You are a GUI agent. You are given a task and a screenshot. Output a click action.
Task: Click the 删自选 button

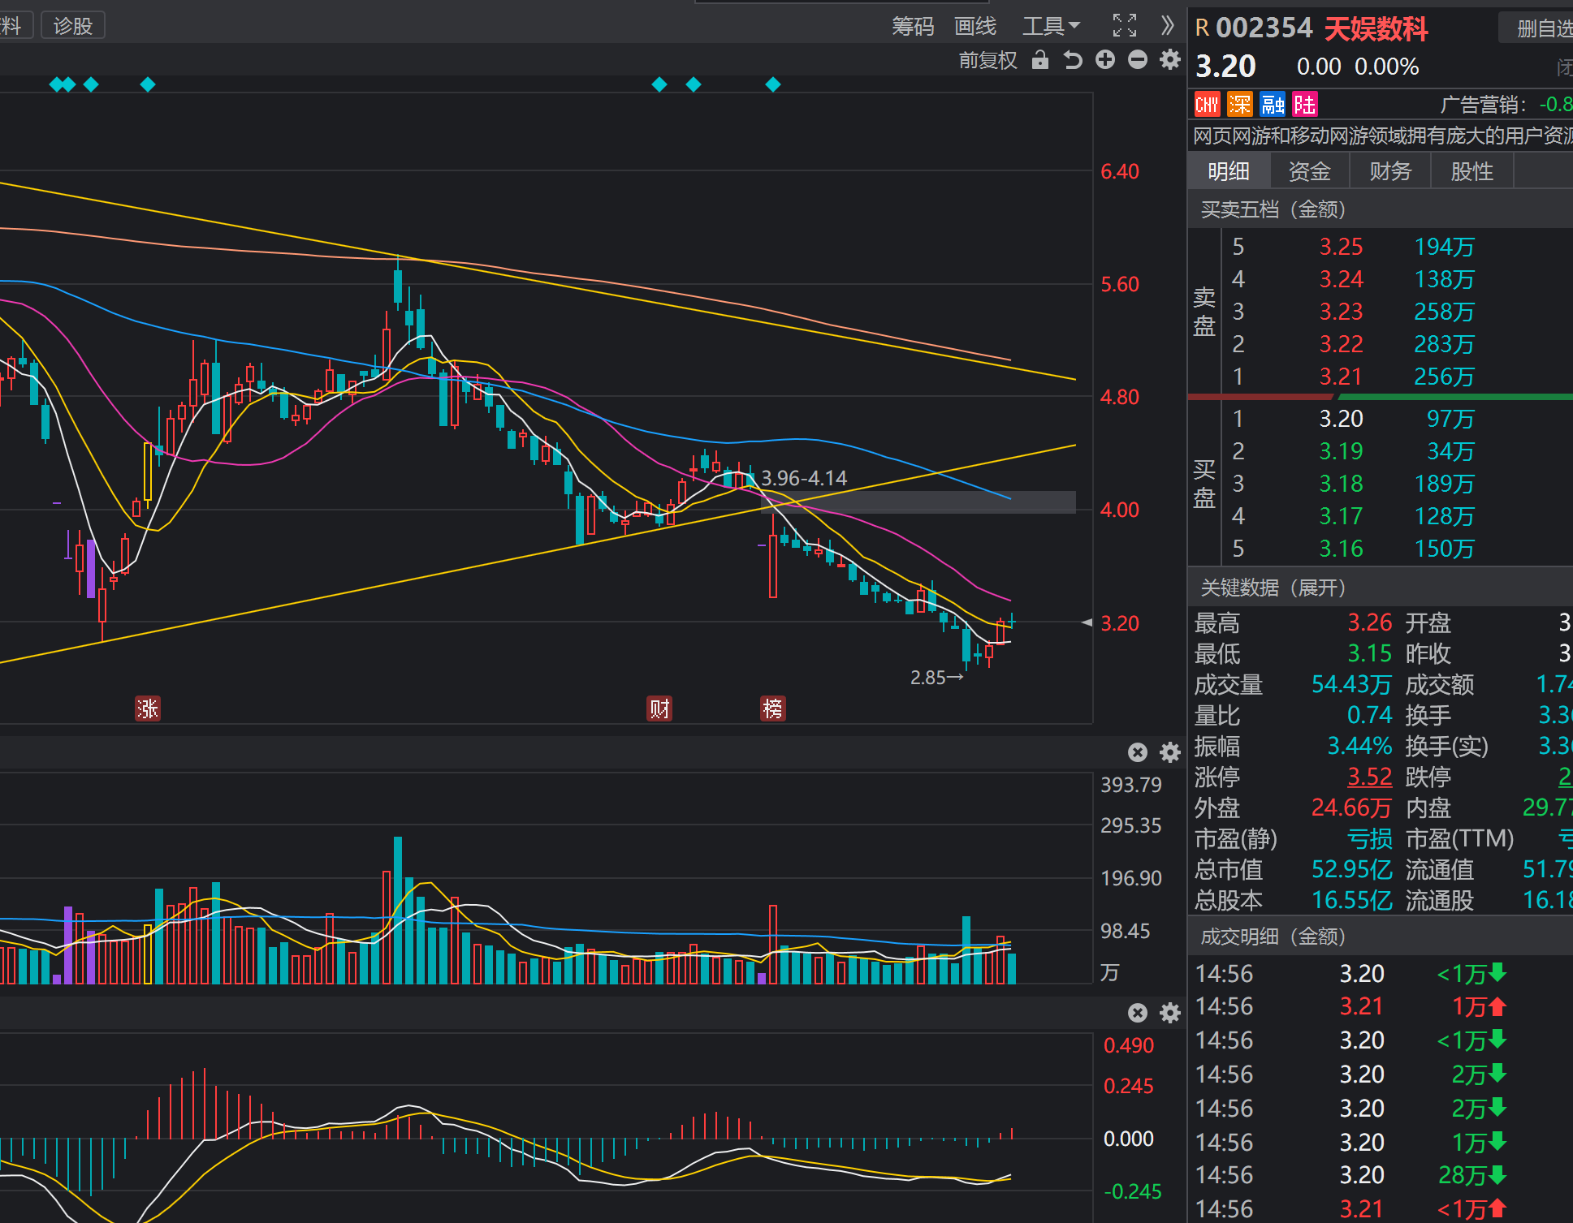1542,28
